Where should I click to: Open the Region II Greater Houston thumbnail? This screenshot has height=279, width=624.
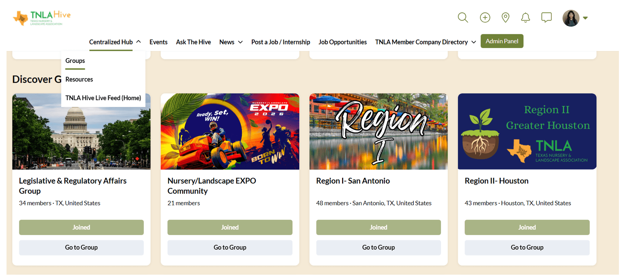(527, 132)
